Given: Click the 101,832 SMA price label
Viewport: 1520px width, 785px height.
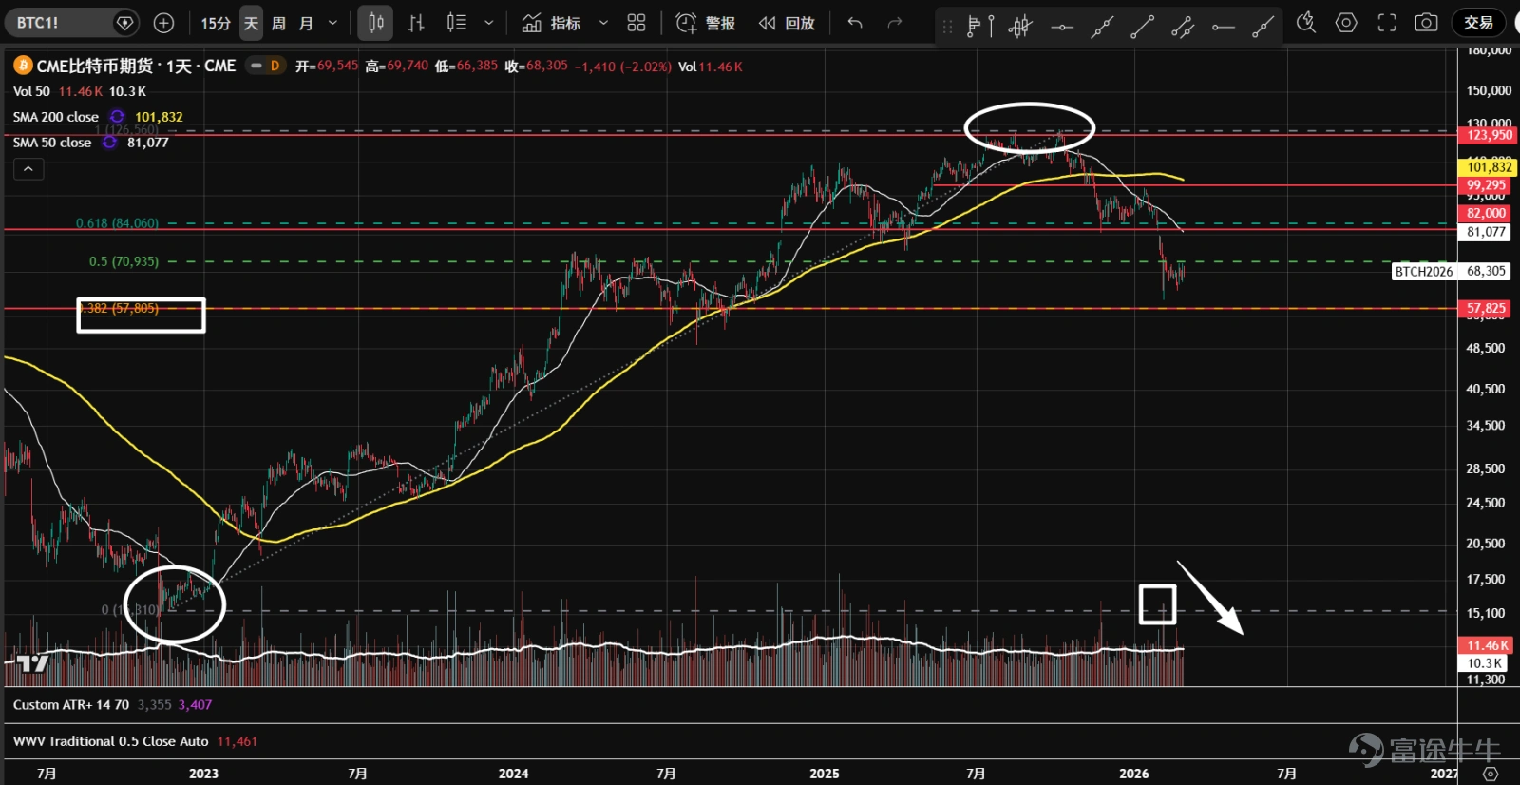Looking at the screenshot, I should [1489, 167].
